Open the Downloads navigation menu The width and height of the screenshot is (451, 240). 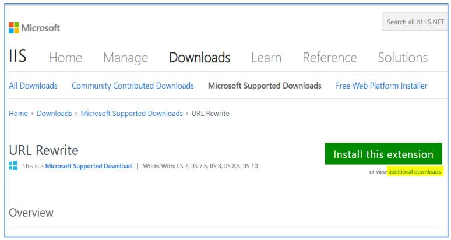(x=200, y=58)
